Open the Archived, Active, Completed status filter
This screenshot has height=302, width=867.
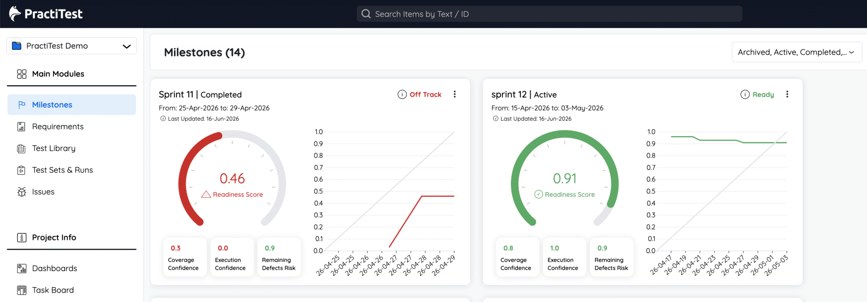[x=797, y=52]
